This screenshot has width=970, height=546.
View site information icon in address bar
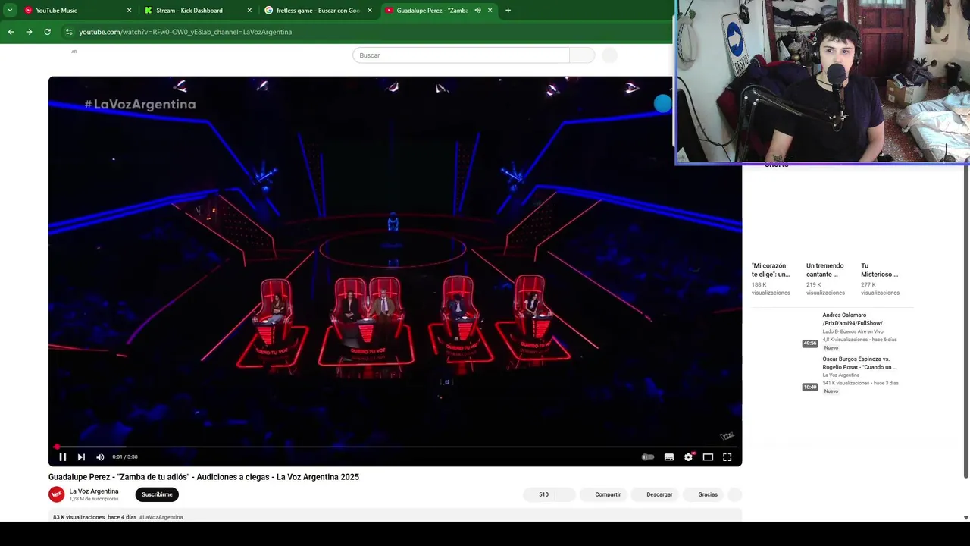(69, 32)
